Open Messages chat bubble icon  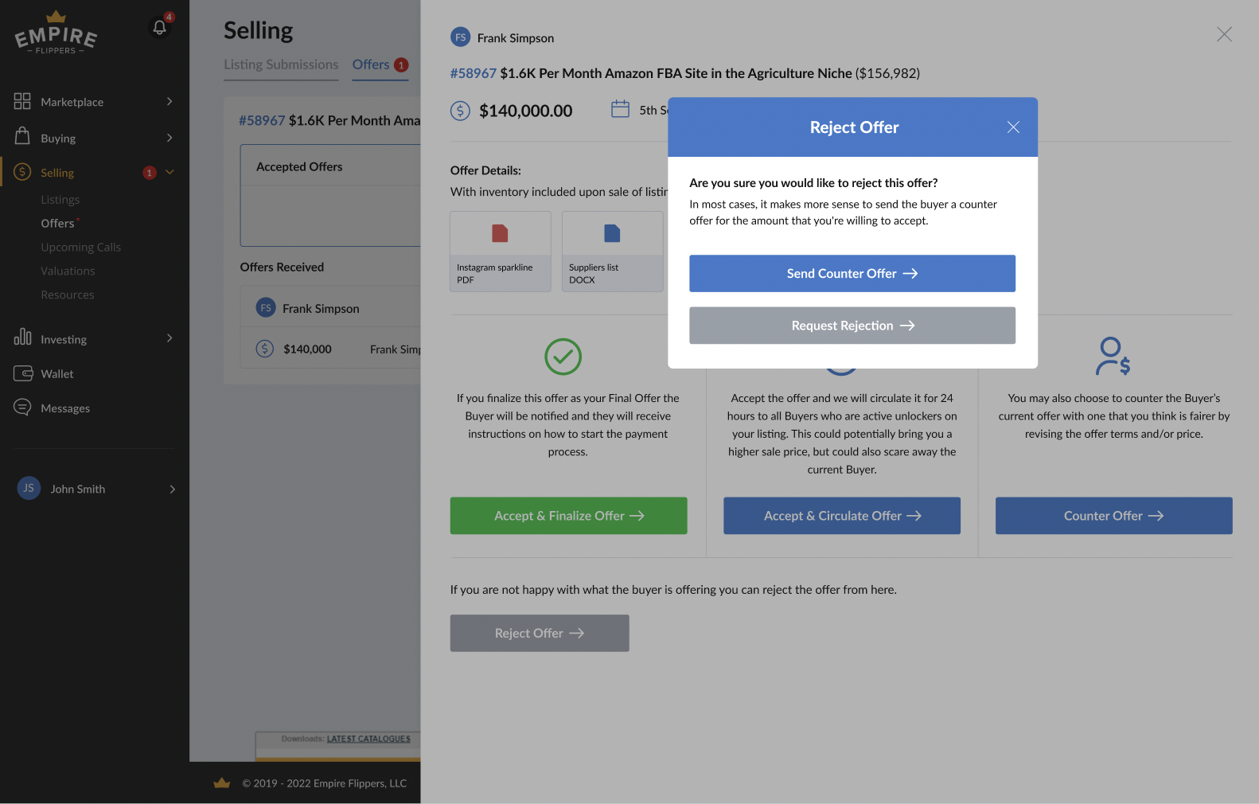click(22, 408)
